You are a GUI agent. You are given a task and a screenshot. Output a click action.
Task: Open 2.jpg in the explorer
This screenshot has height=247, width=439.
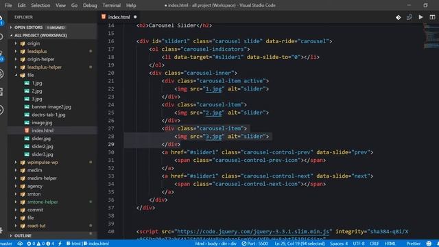(36, 91)
